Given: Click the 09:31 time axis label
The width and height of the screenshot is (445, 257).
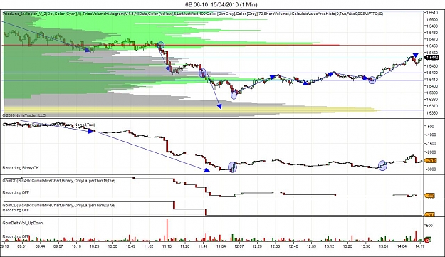Looking at the screenshot, I should pos(22,246).
